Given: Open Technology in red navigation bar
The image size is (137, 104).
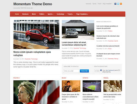Looking at the screenshot, I should tap(60, 14).
